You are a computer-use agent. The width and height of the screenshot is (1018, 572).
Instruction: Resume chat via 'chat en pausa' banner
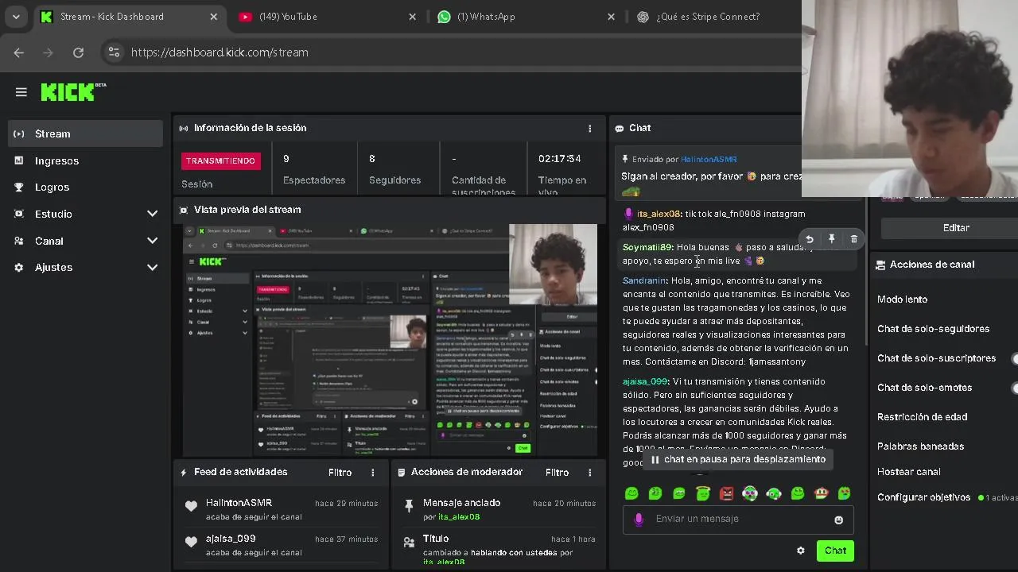[737, 459]
